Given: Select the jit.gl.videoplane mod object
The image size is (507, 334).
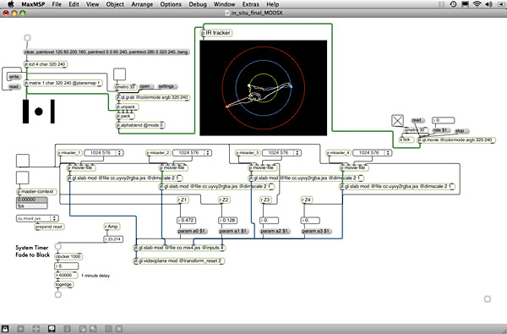Looking at the screenshot, I should tap(179, 260).
